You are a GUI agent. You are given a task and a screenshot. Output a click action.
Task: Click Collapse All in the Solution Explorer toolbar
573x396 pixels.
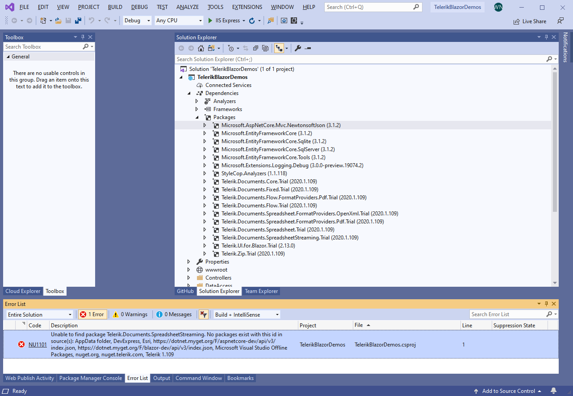point(255,48)
